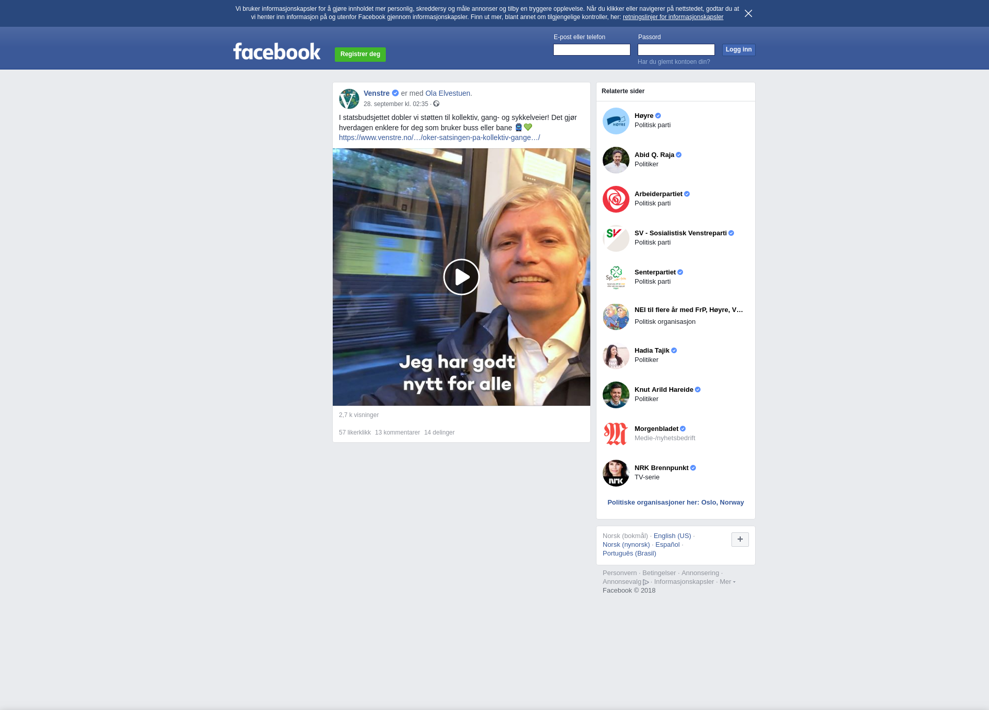Open the Senterpartiet clover logo
The image size is (989, 710).
pyautogui.click(x=616, y=278)
